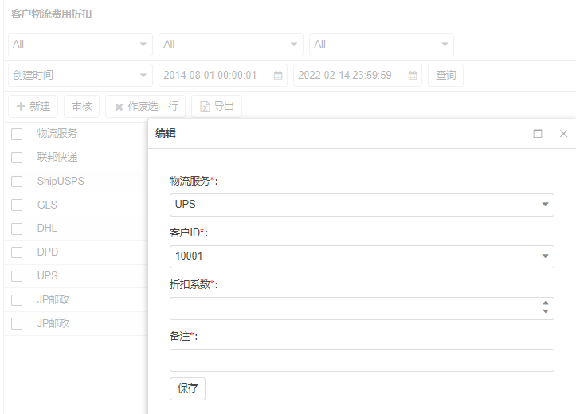Maximize the 编辑 dialog
Viewport: 576px width, 414px height.
pyautogui.click(x=538, y=134)
